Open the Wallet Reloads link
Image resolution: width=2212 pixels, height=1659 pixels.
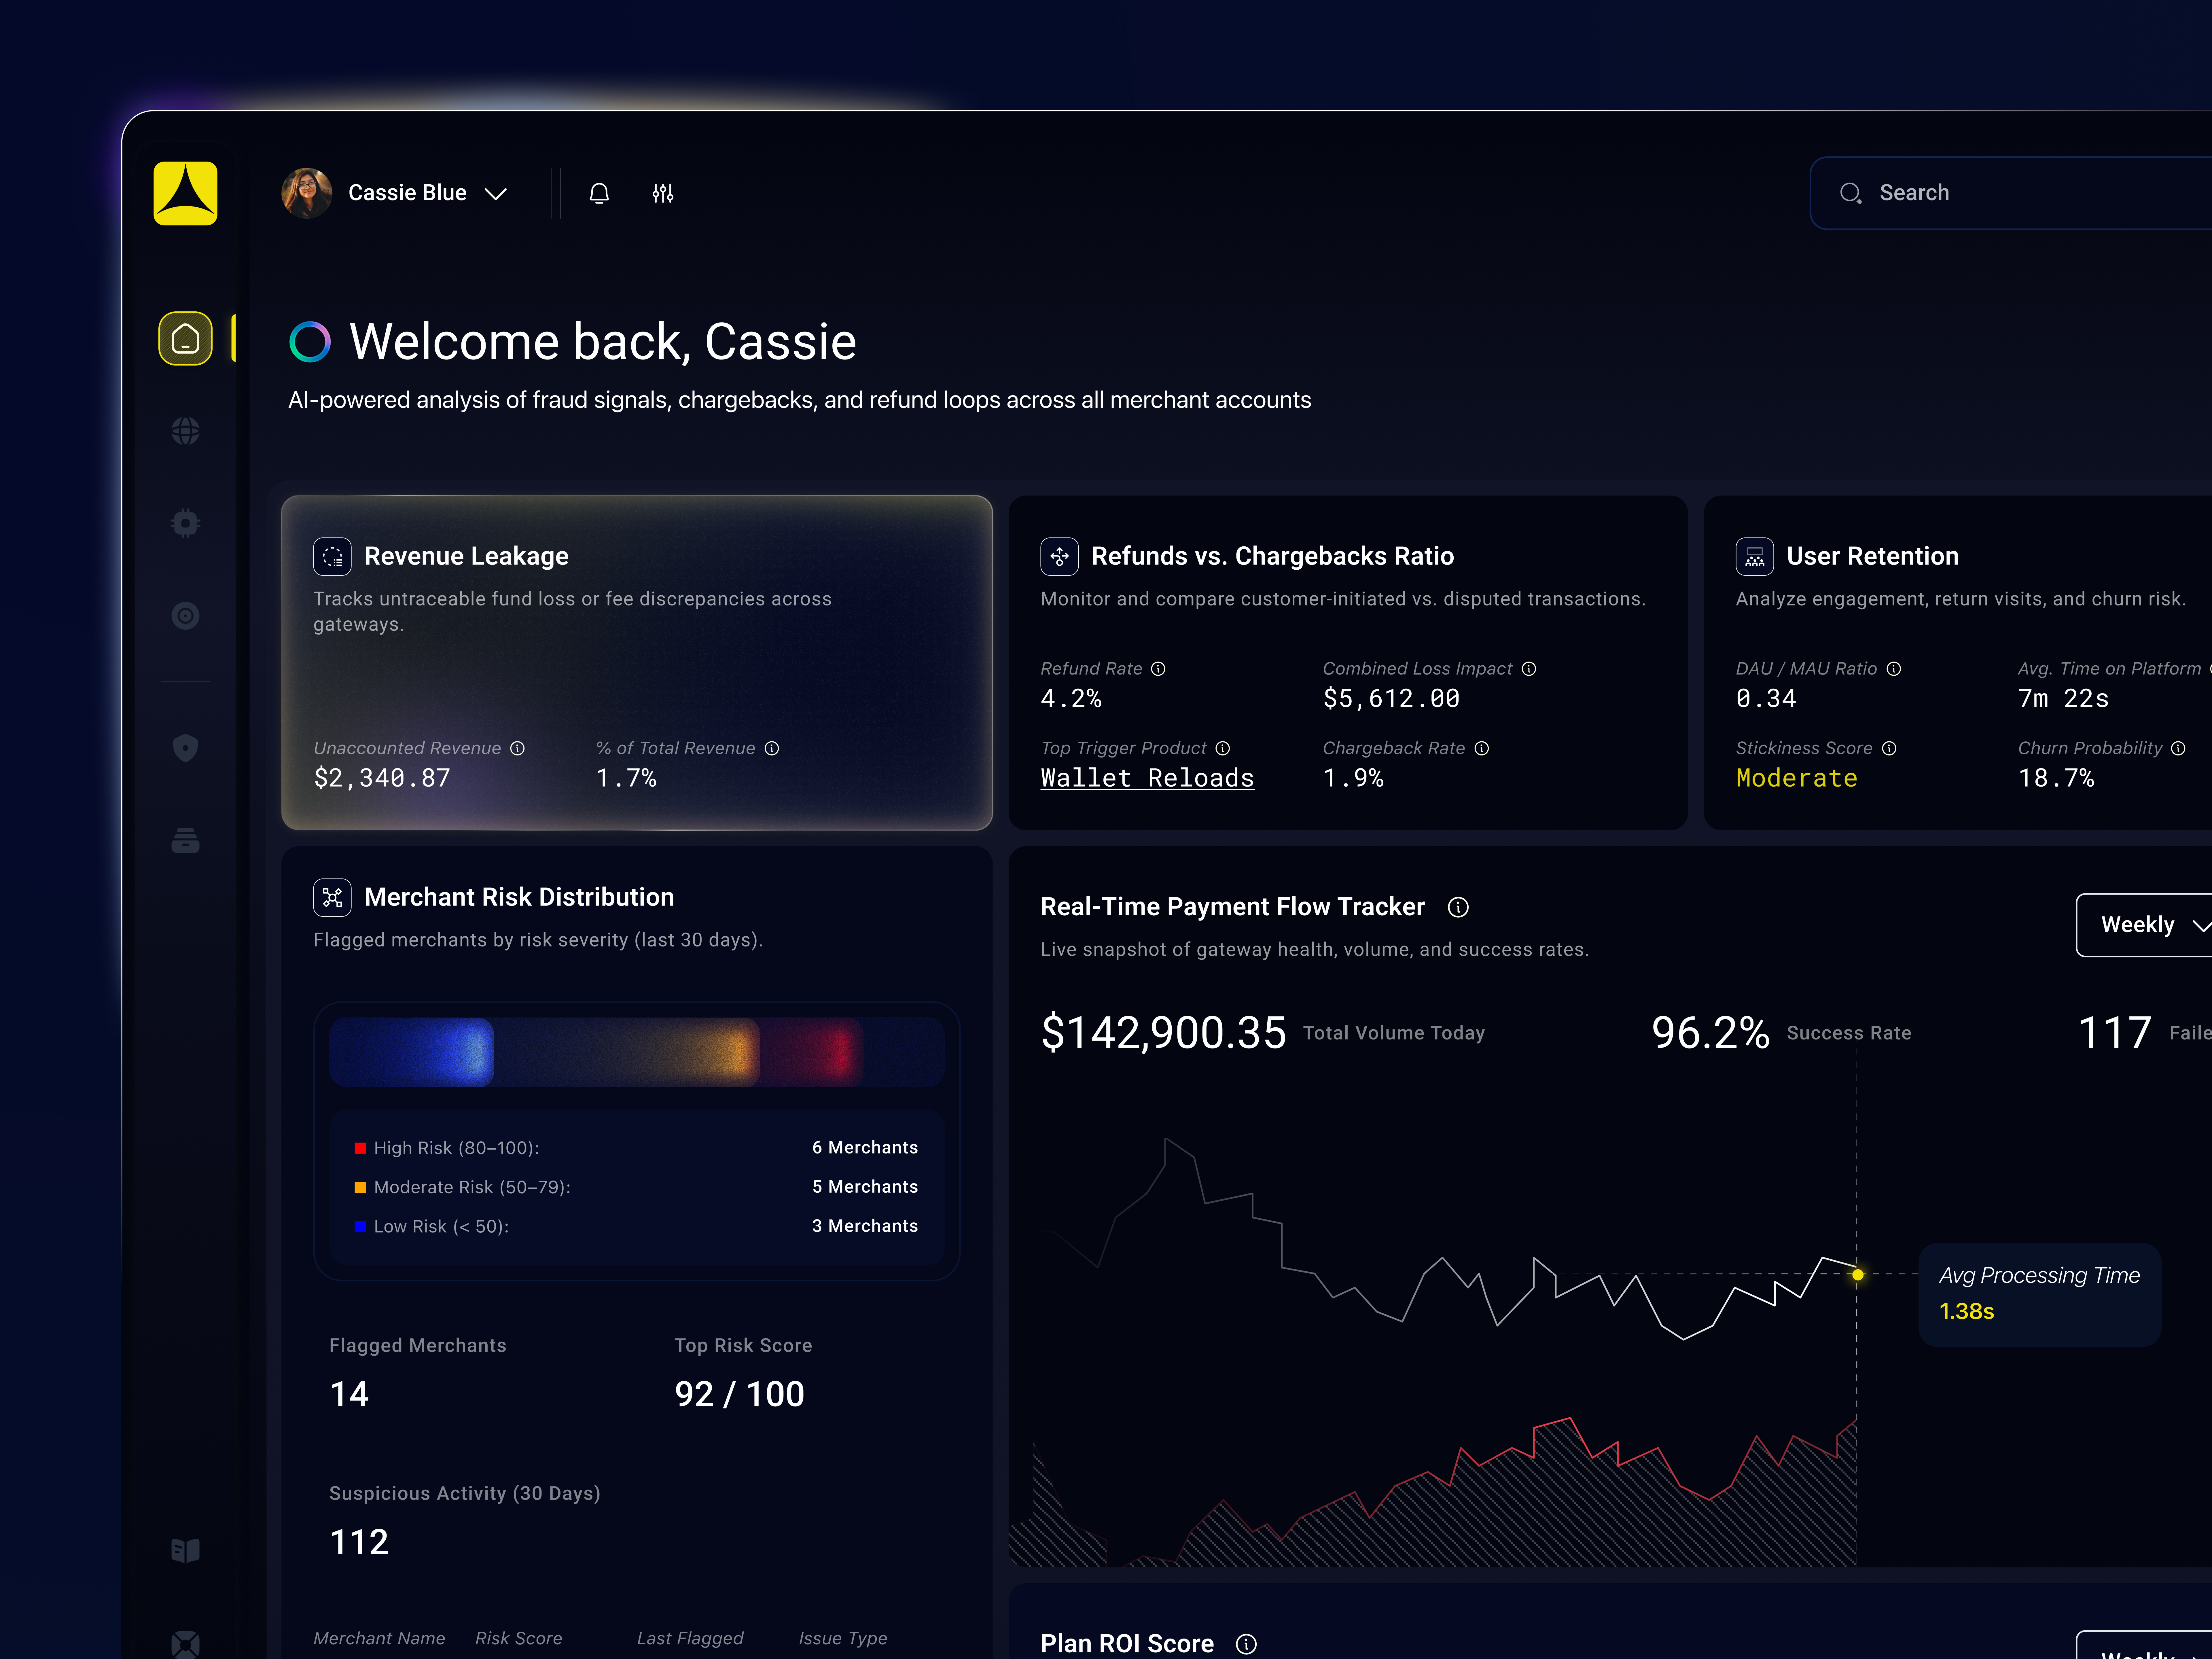[1147, 778]
